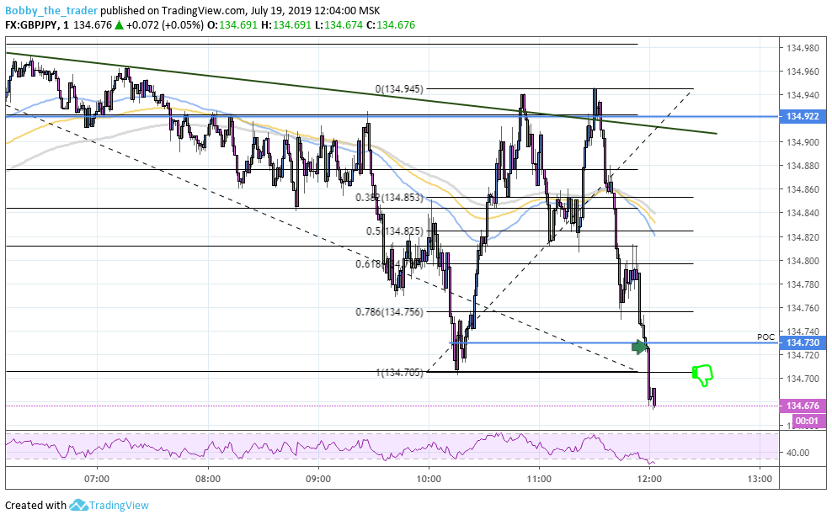Viewport: 832px width, 520px height.
Task: Select Fibonacci label 0.5(134.825)
Action: pyautogui.click(x=395, y=231)
